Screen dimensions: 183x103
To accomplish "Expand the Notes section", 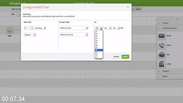I will click(170, 76).
